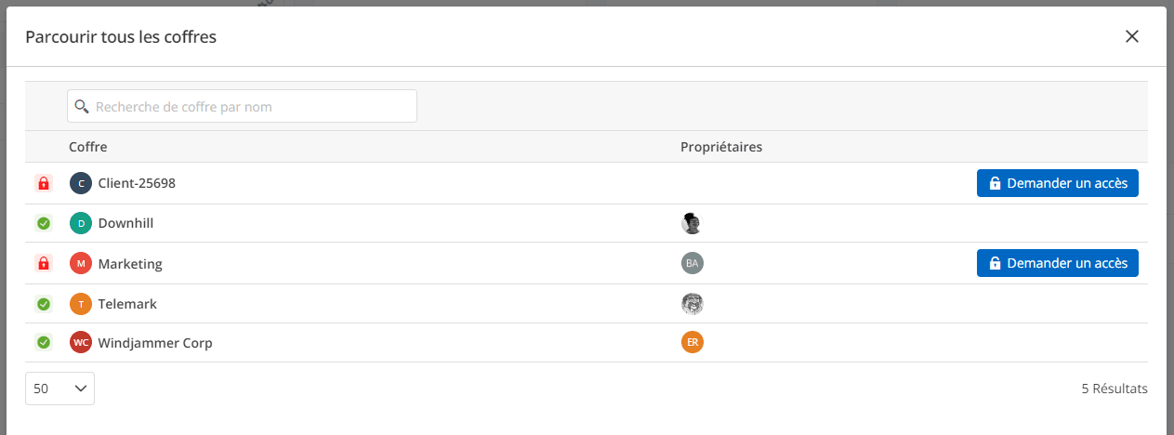Request access to the Marketing vault
Image resolution: width=1174 pixels, height=435 pixels.
1057,263
